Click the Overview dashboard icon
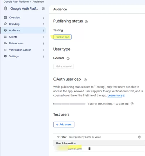This screenshot has width=145, height=156. click(5, 17)
